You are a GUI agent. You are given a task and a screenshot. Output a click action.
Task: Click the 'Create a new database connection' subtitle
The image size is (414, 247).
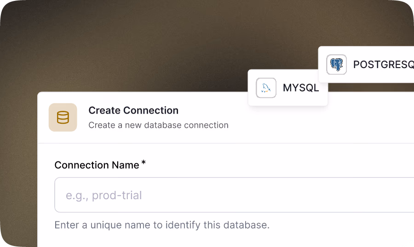tap(158, 125)
